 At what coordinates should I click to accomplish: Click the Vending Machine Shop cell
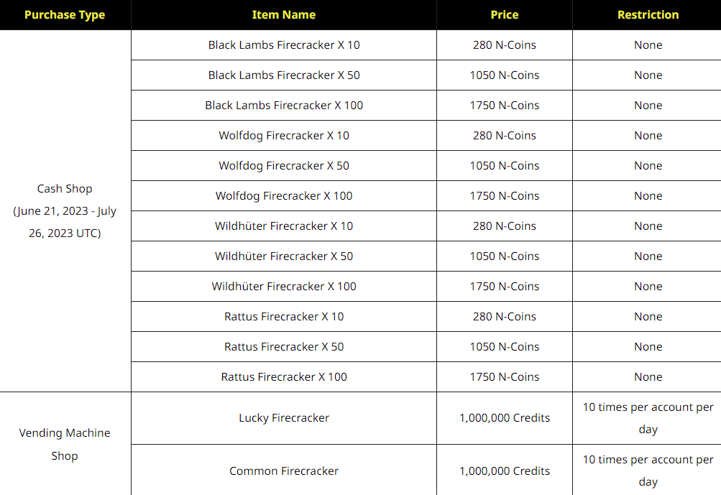click(65, 444)
